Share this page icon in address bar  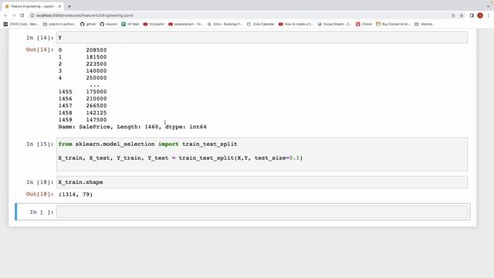click(x=453, y=15)
